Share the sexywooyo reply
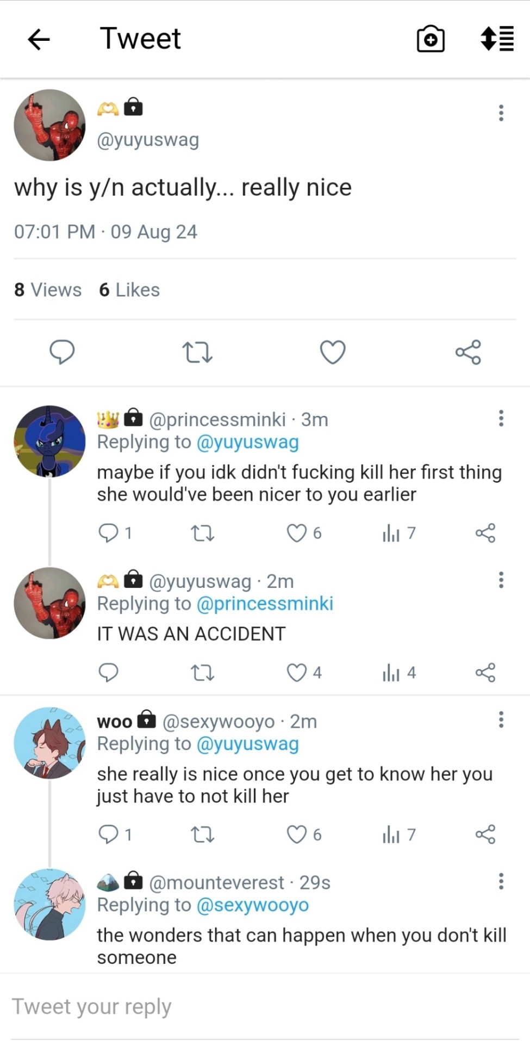Image resolution: width=530 pixels, height=1045 pixels. click(485, 834)
